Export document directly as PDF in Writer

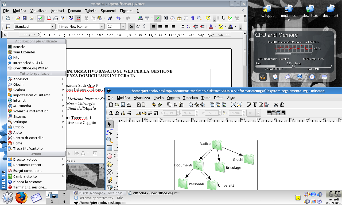pos(49,18)
